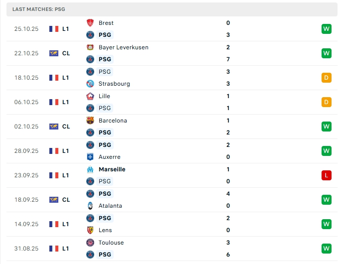The image size is (342, 264).
Task: Click the Champions League icon on 02.10.25
Action: point(54,127)
